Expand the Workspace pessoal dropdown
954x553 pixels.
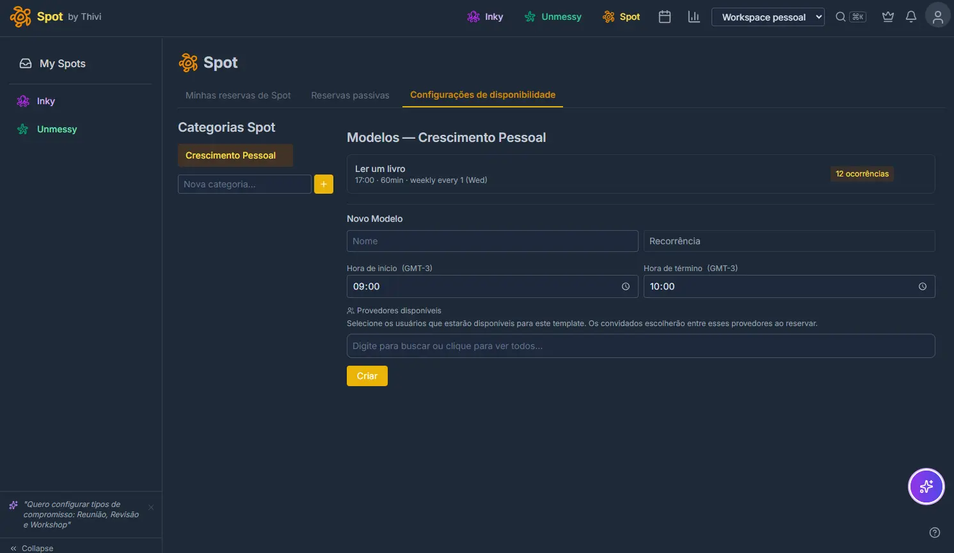point(768,17)
